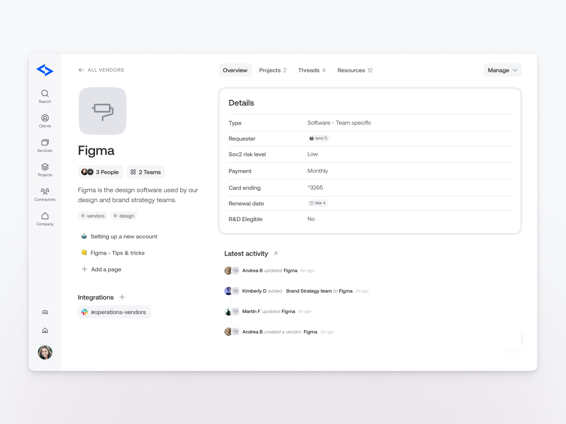Image resolution: width=566 pixels, height=424 pixels.
Task: Expand the Manage dropdown
Action: tap(502, 70)
